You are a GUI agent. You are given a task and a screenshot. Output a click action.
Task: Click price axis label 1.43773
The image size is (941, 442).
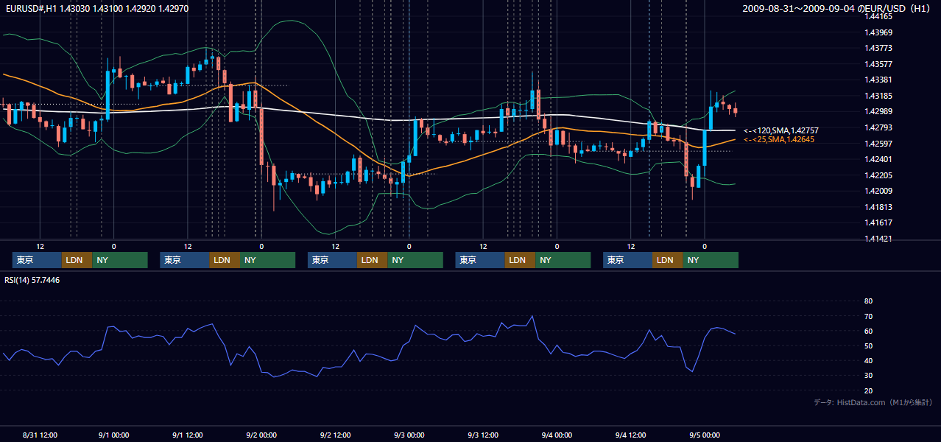(878, 48)
